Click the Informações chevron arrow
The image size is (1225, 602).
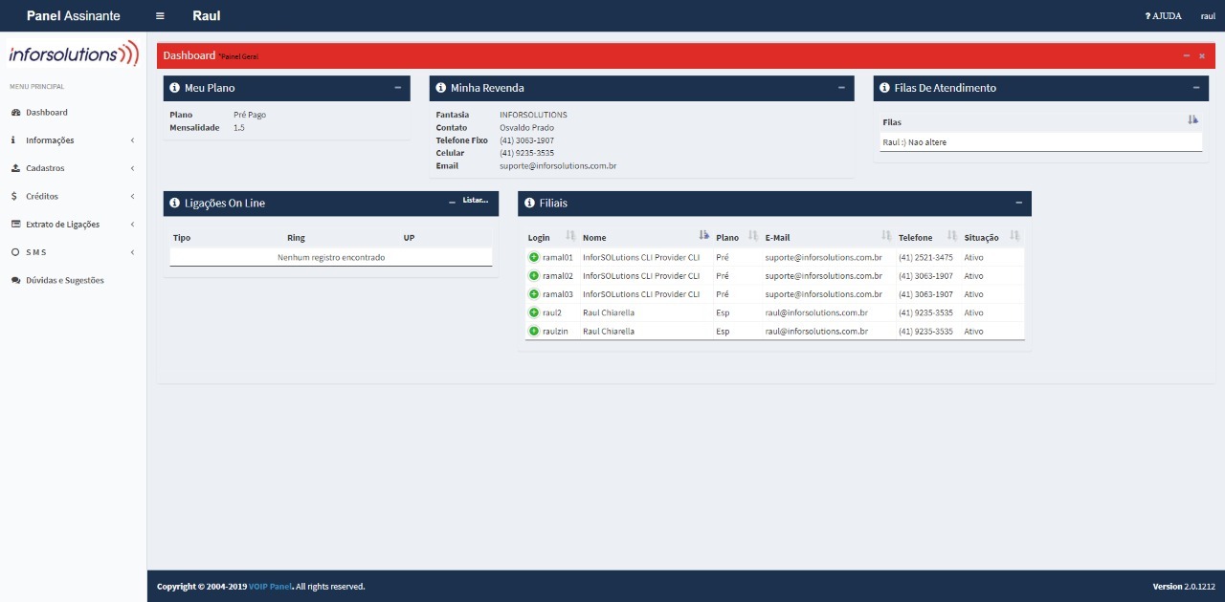(132, 140)
